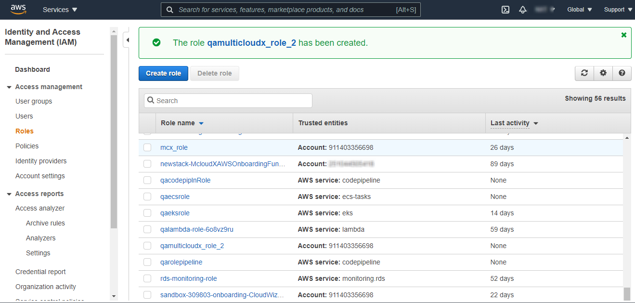Click the refresh roles list icon

[x=584, y=73]
